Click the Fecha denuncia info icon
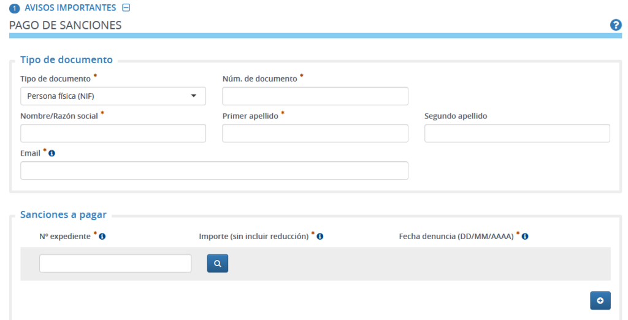 [526, 236]
